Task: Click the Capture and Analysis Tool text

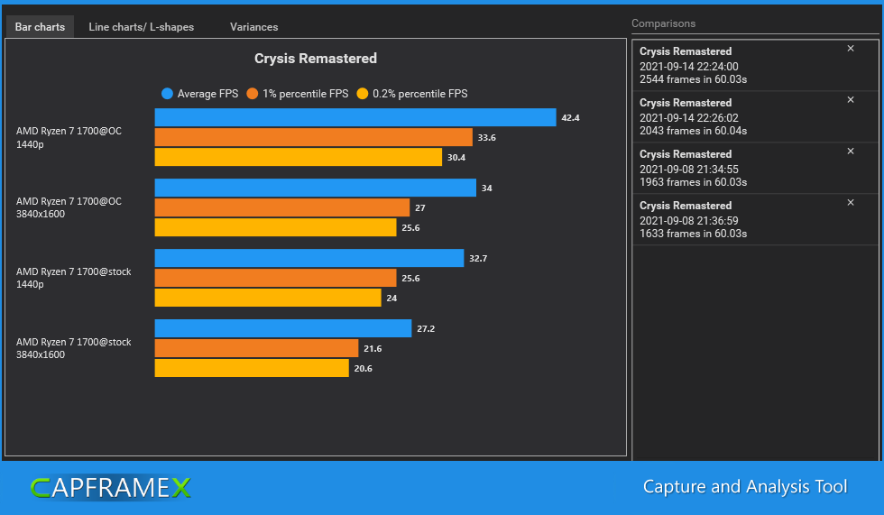Action: (745, 486)
